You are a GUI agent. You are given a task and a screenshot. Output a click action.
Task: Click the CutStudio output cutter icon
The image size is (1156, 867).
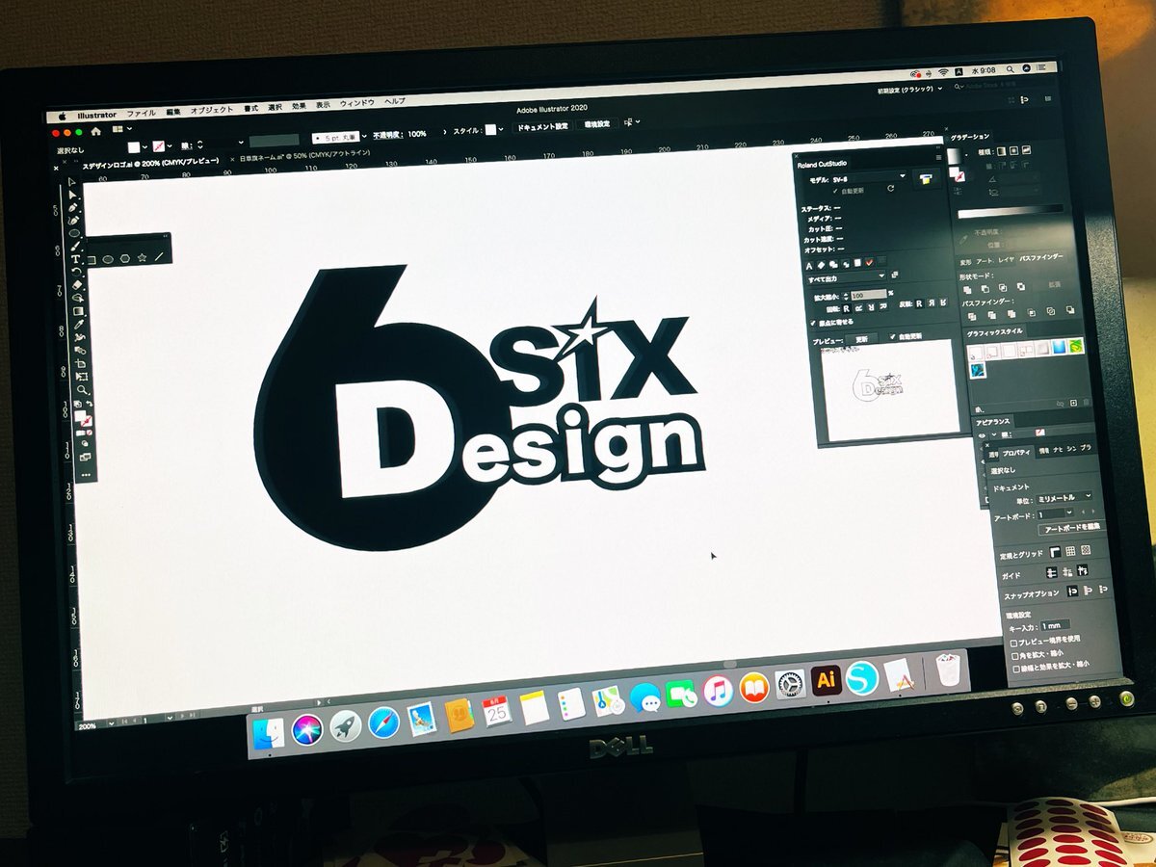pyautogui.click(x=926, y=178)
